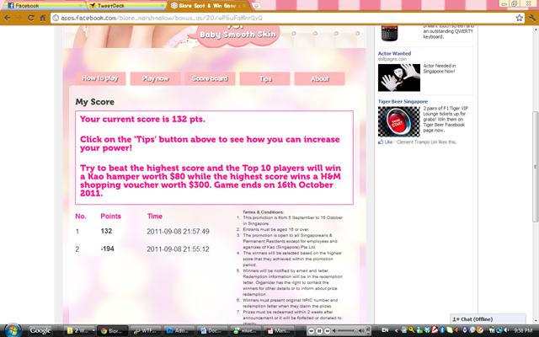
Task: Switch to the TweetDeck tab
Action: coord(125,6)
